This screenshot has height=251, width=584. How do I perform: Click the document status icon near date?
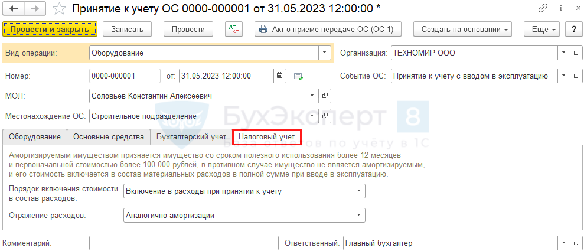[x=298, y=76]
